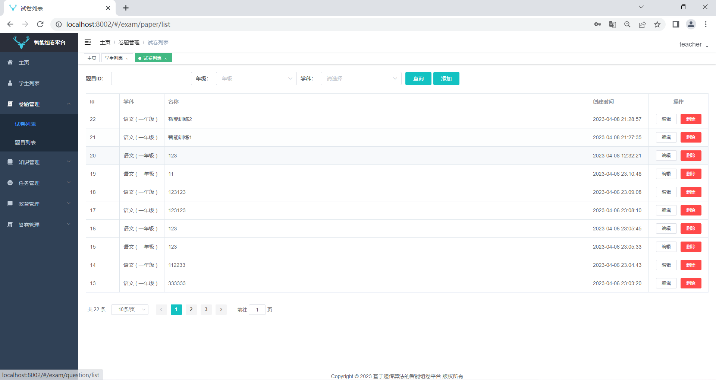The image size is (716, 380).
Task: Open the browser profile avatar icon
Action: (691, 24)
